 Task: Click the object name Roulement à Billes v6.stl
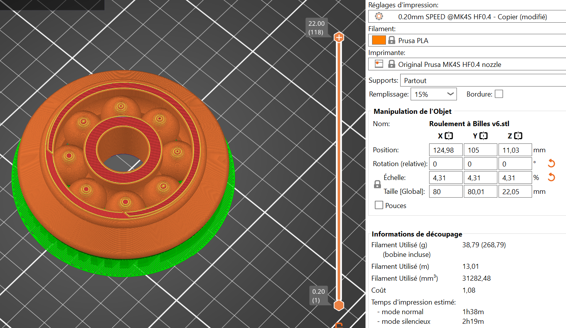(469, 123)
